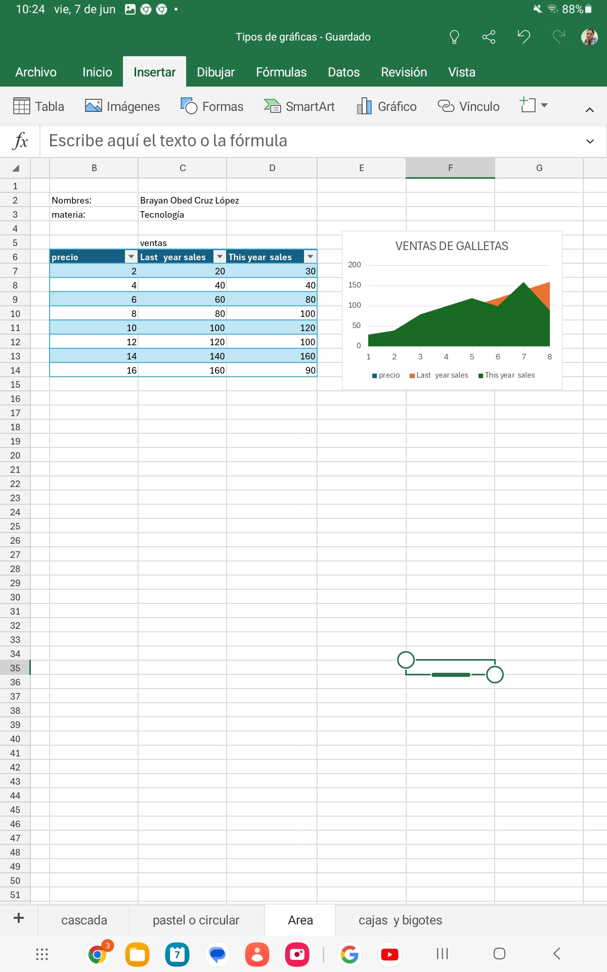The height and width of the screenshot is (972, 607).
Task: Open the precio column filter dropdown
Action: point(131,257)
